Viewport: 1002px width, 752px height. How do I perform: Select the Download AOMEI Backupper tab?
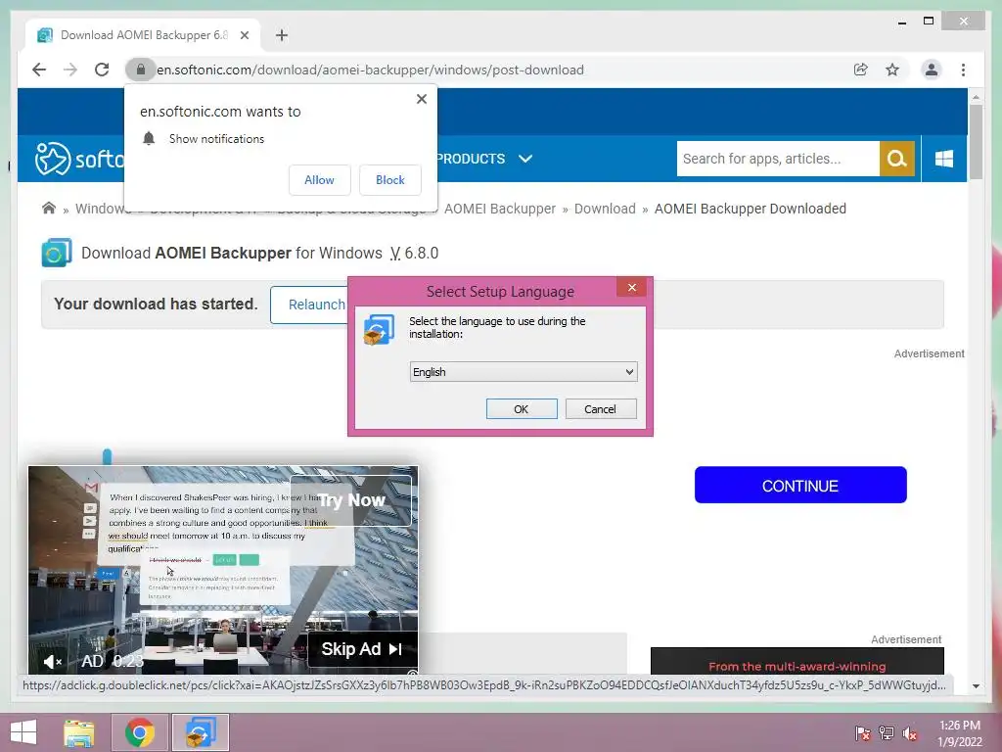(x=143, y=35)
